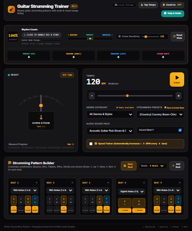Decrease tempo with the minus button
The width and height of the screenshot is (192, 231).
(92, 96)
